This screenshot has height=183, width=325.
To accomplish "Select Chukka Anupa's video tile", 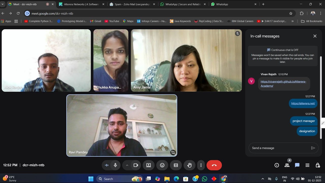I will click(111, 60).
